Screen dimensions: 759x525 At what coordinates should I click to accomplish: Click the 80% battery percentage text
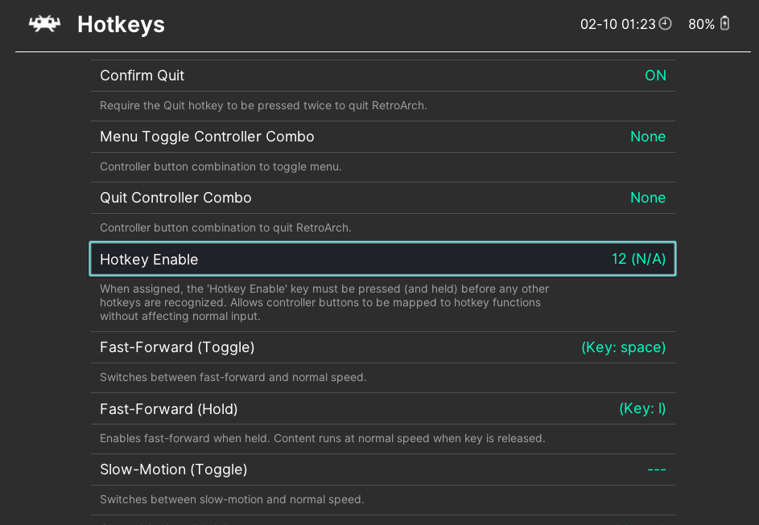(x=699, y=24)
